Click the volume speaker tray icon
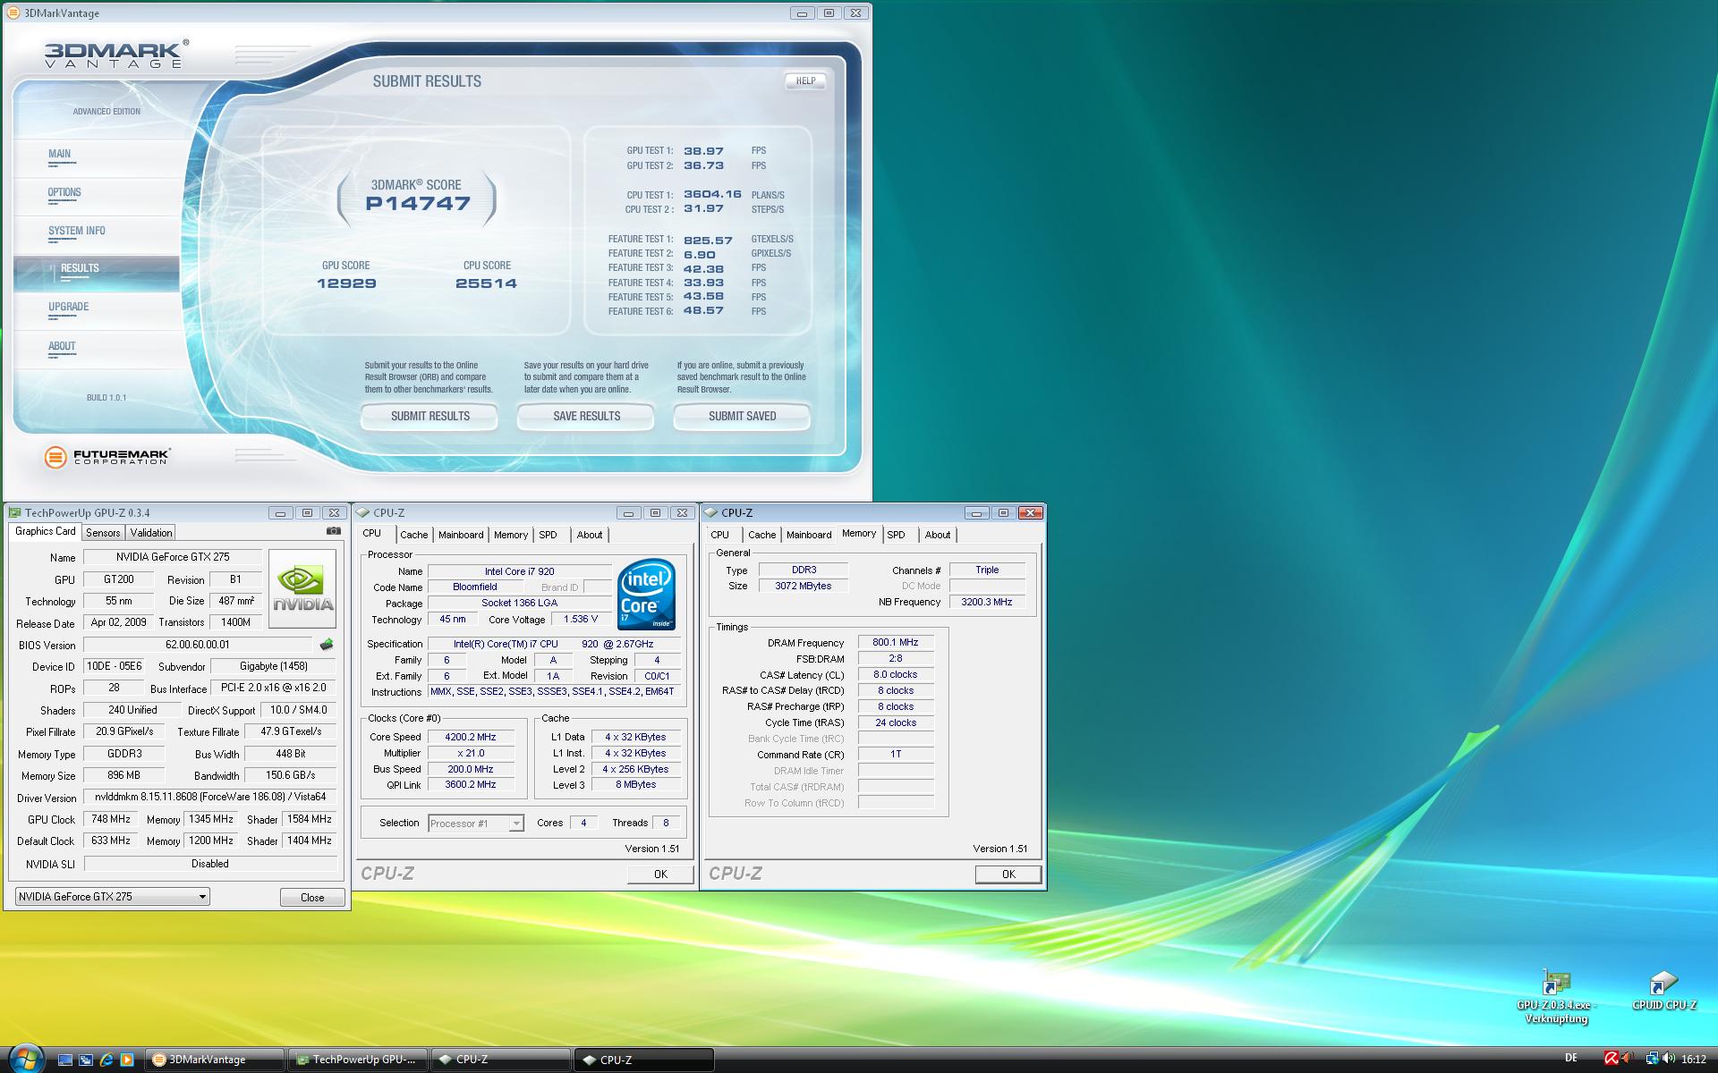The image size is (1718, 1073). coord(1668,1059)
